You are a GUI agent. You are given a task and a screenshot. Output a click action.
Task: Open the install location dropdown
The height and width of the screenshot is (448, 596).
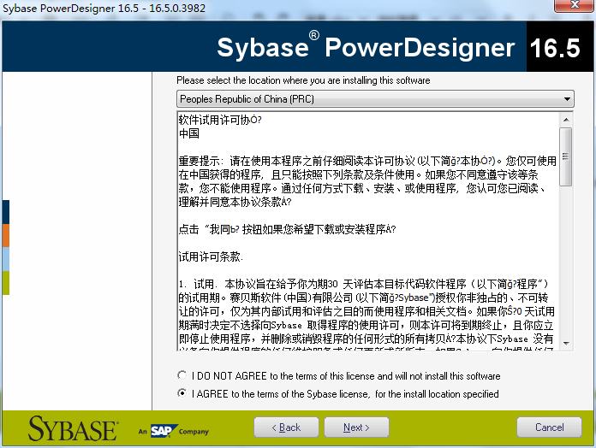tap(375, 99)
